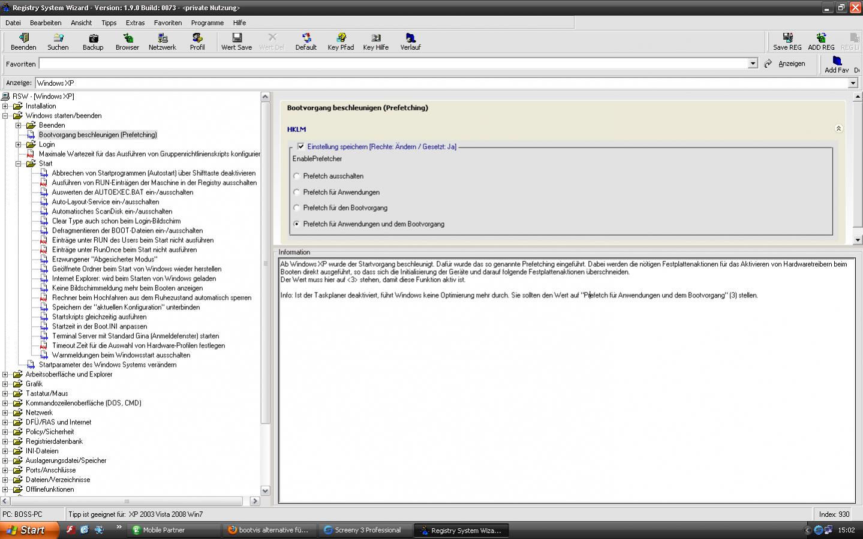Click registry icon beside Auto-Layout-Service entry
This screenshot has height=539, width=863.
pos(44,202)
